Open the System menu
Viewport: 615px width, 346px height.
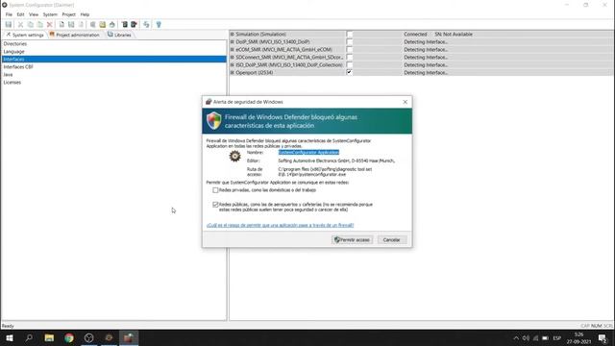[50, 14]
